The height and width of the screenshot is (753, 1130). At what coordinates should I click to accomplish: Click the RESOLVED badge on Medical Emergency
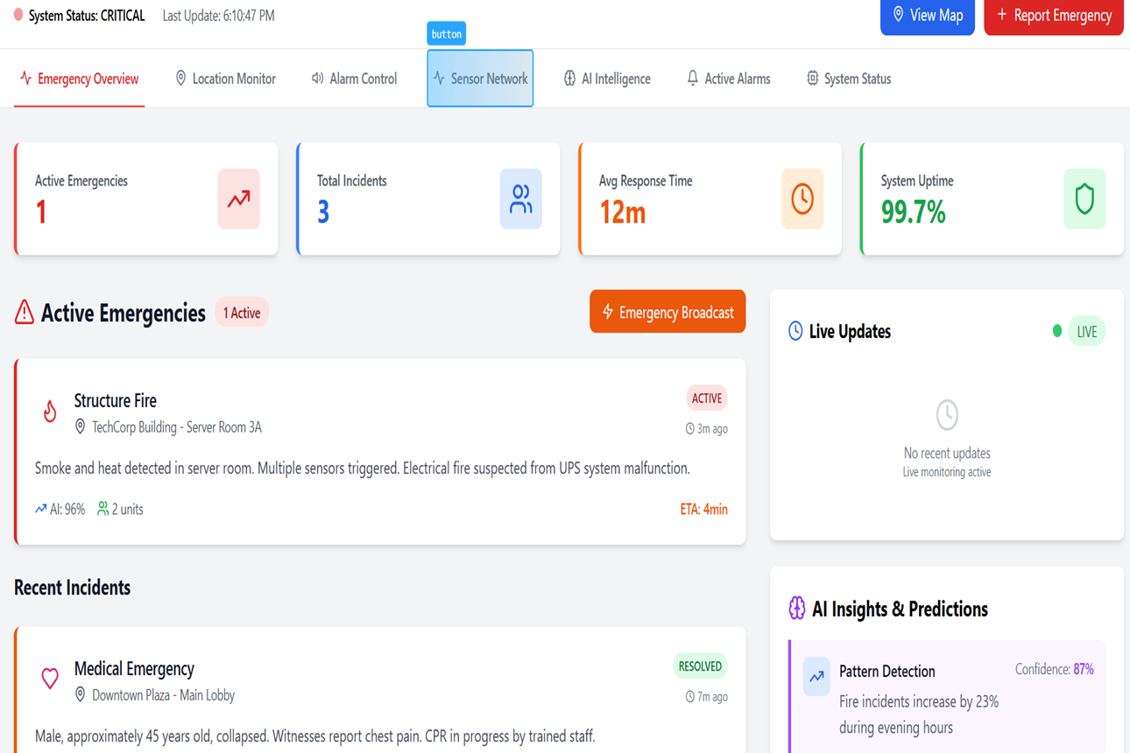point(700,666)
